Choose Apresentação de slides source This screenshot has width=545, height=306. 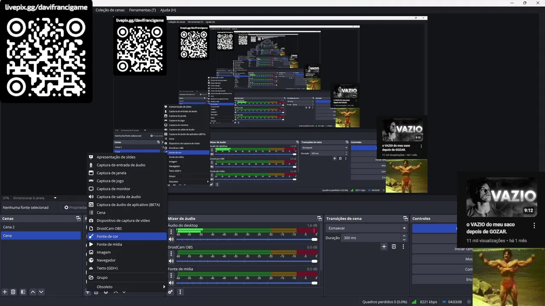click(x=127, y=157)
